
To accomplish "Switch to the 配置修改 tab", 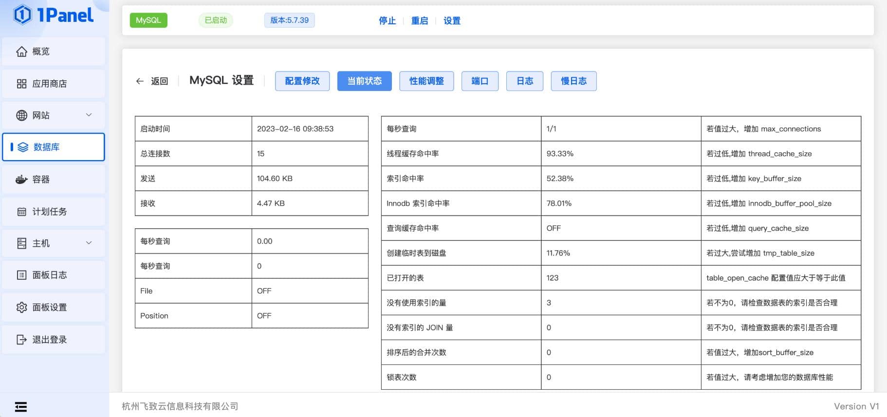I will point(302,81).
